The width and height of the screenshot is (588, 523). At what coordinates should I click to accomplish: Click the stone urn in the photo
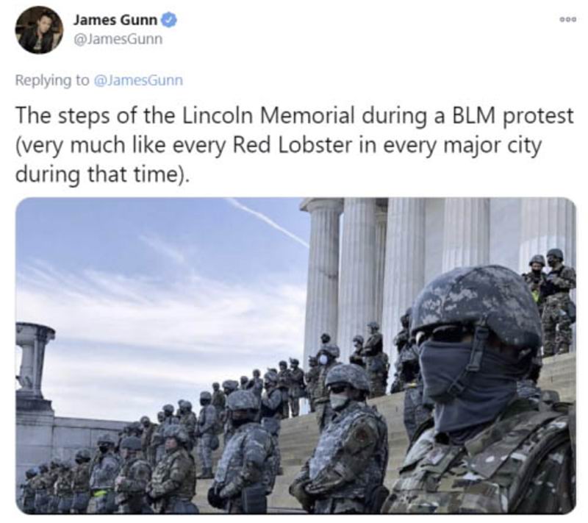click(33, 357)
